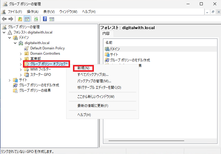Restore the inner MDI child window
Image resolution: width=221 pixels, height=154 pixels.
pos(213,12)
